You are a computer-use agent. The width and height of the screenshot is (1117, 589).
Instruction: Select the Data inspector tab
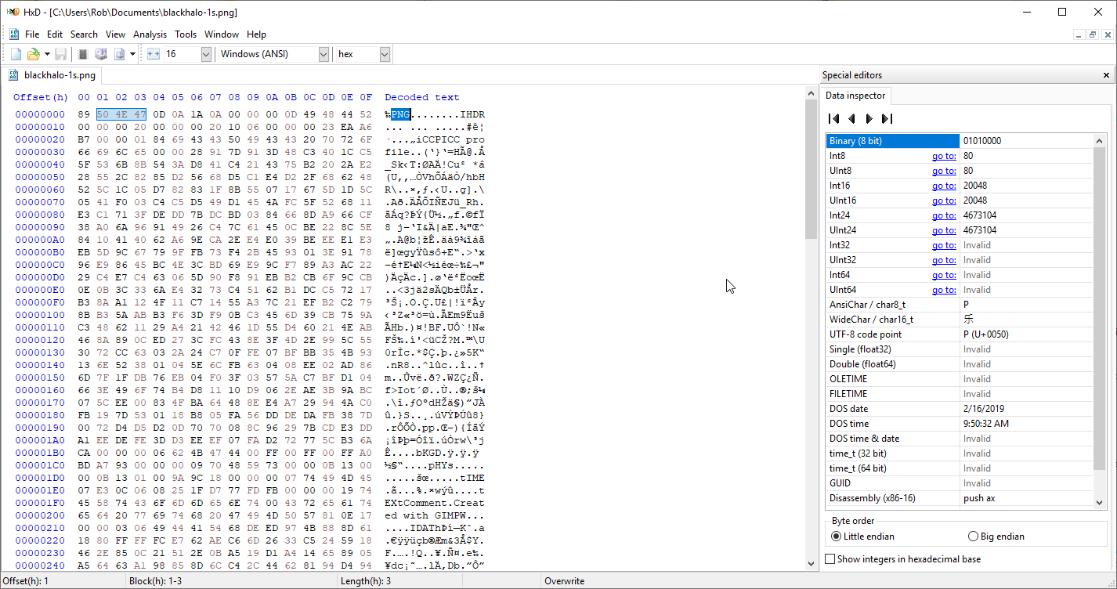point(855,96)
